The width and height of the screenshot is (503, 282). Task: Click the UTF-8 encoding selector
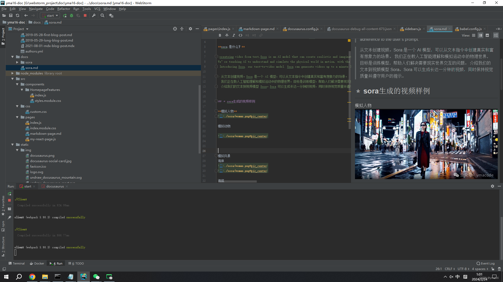coord(463,269)
